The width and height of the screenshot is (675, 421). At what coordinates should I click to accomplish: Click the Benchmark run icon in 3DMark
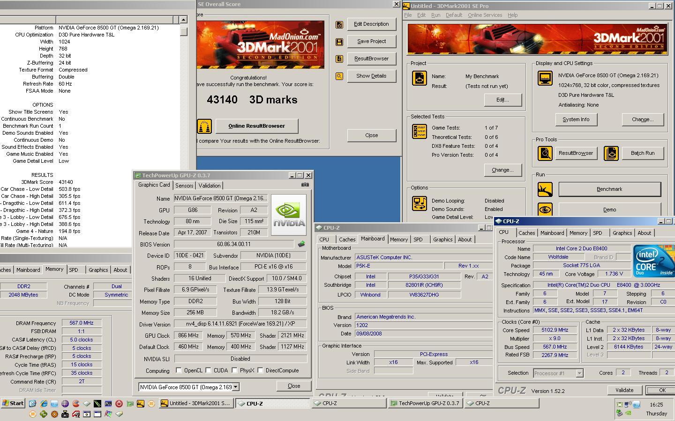545,189
